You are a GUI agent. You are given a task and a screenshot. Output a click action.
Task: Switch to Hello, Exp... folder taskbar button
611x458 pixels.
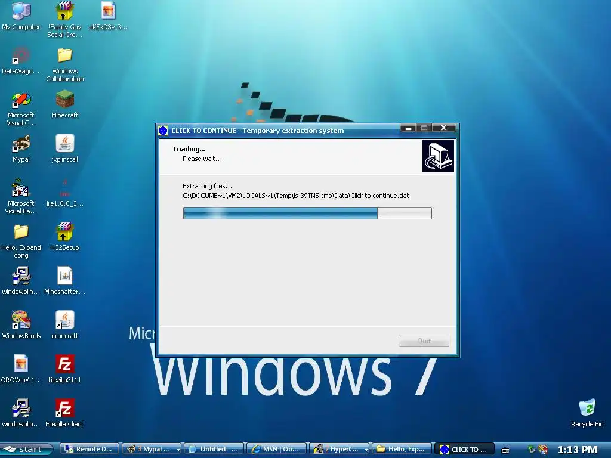[x=402, y=449]
